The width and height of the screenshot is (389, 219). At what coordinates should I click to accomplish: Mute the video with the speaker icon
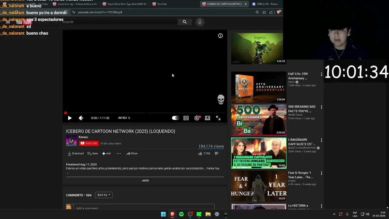[x=81, y=118]
